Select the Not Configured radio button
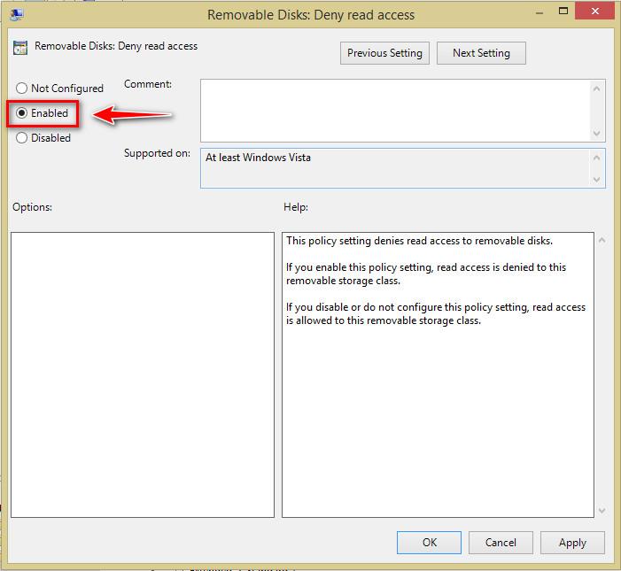This screenshot has width=621, height=571. (22, 89)
